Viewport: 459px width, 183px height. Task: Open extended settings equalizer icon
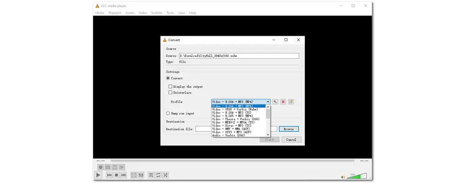point(141,175)
